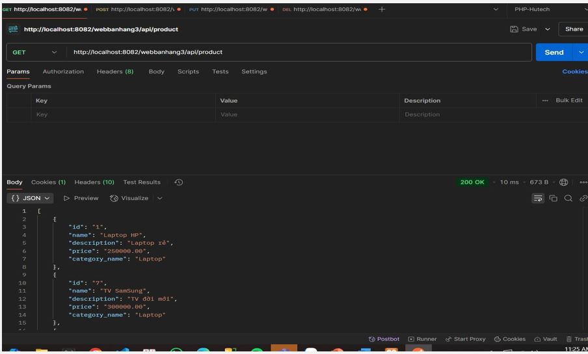The image size is (588, 354).
Task: Click the Bulk Edit button
Action: [x=568, y=100]
